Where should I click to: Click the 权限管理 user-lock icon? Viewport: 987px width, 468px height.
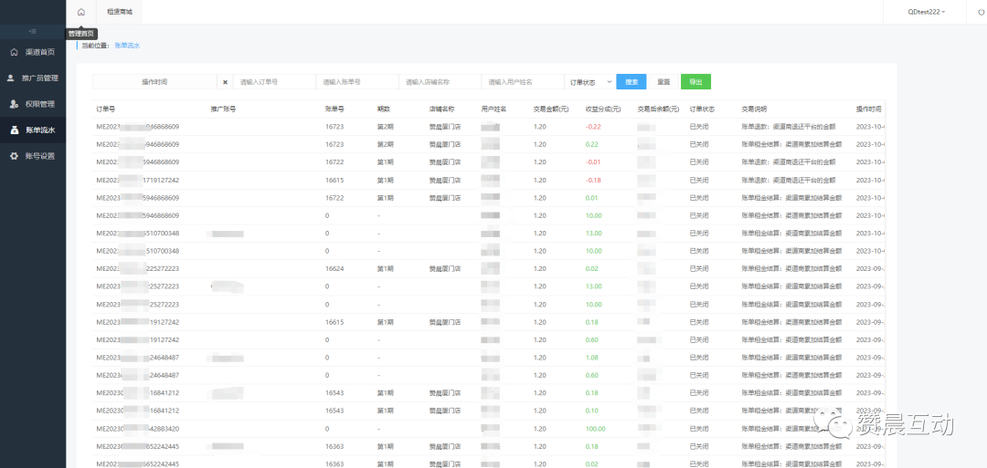tap(13, 104)
